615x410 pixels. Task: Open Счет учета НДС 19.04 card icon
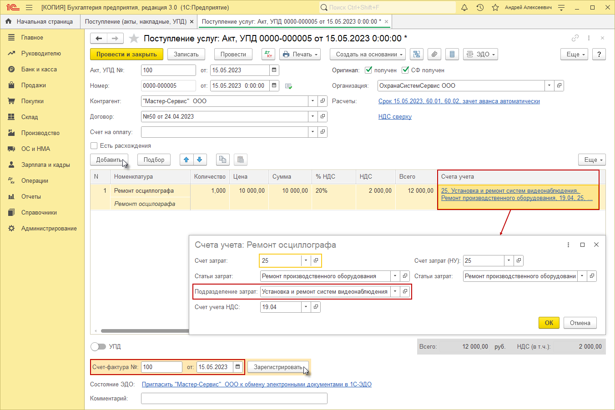[316, 307]
